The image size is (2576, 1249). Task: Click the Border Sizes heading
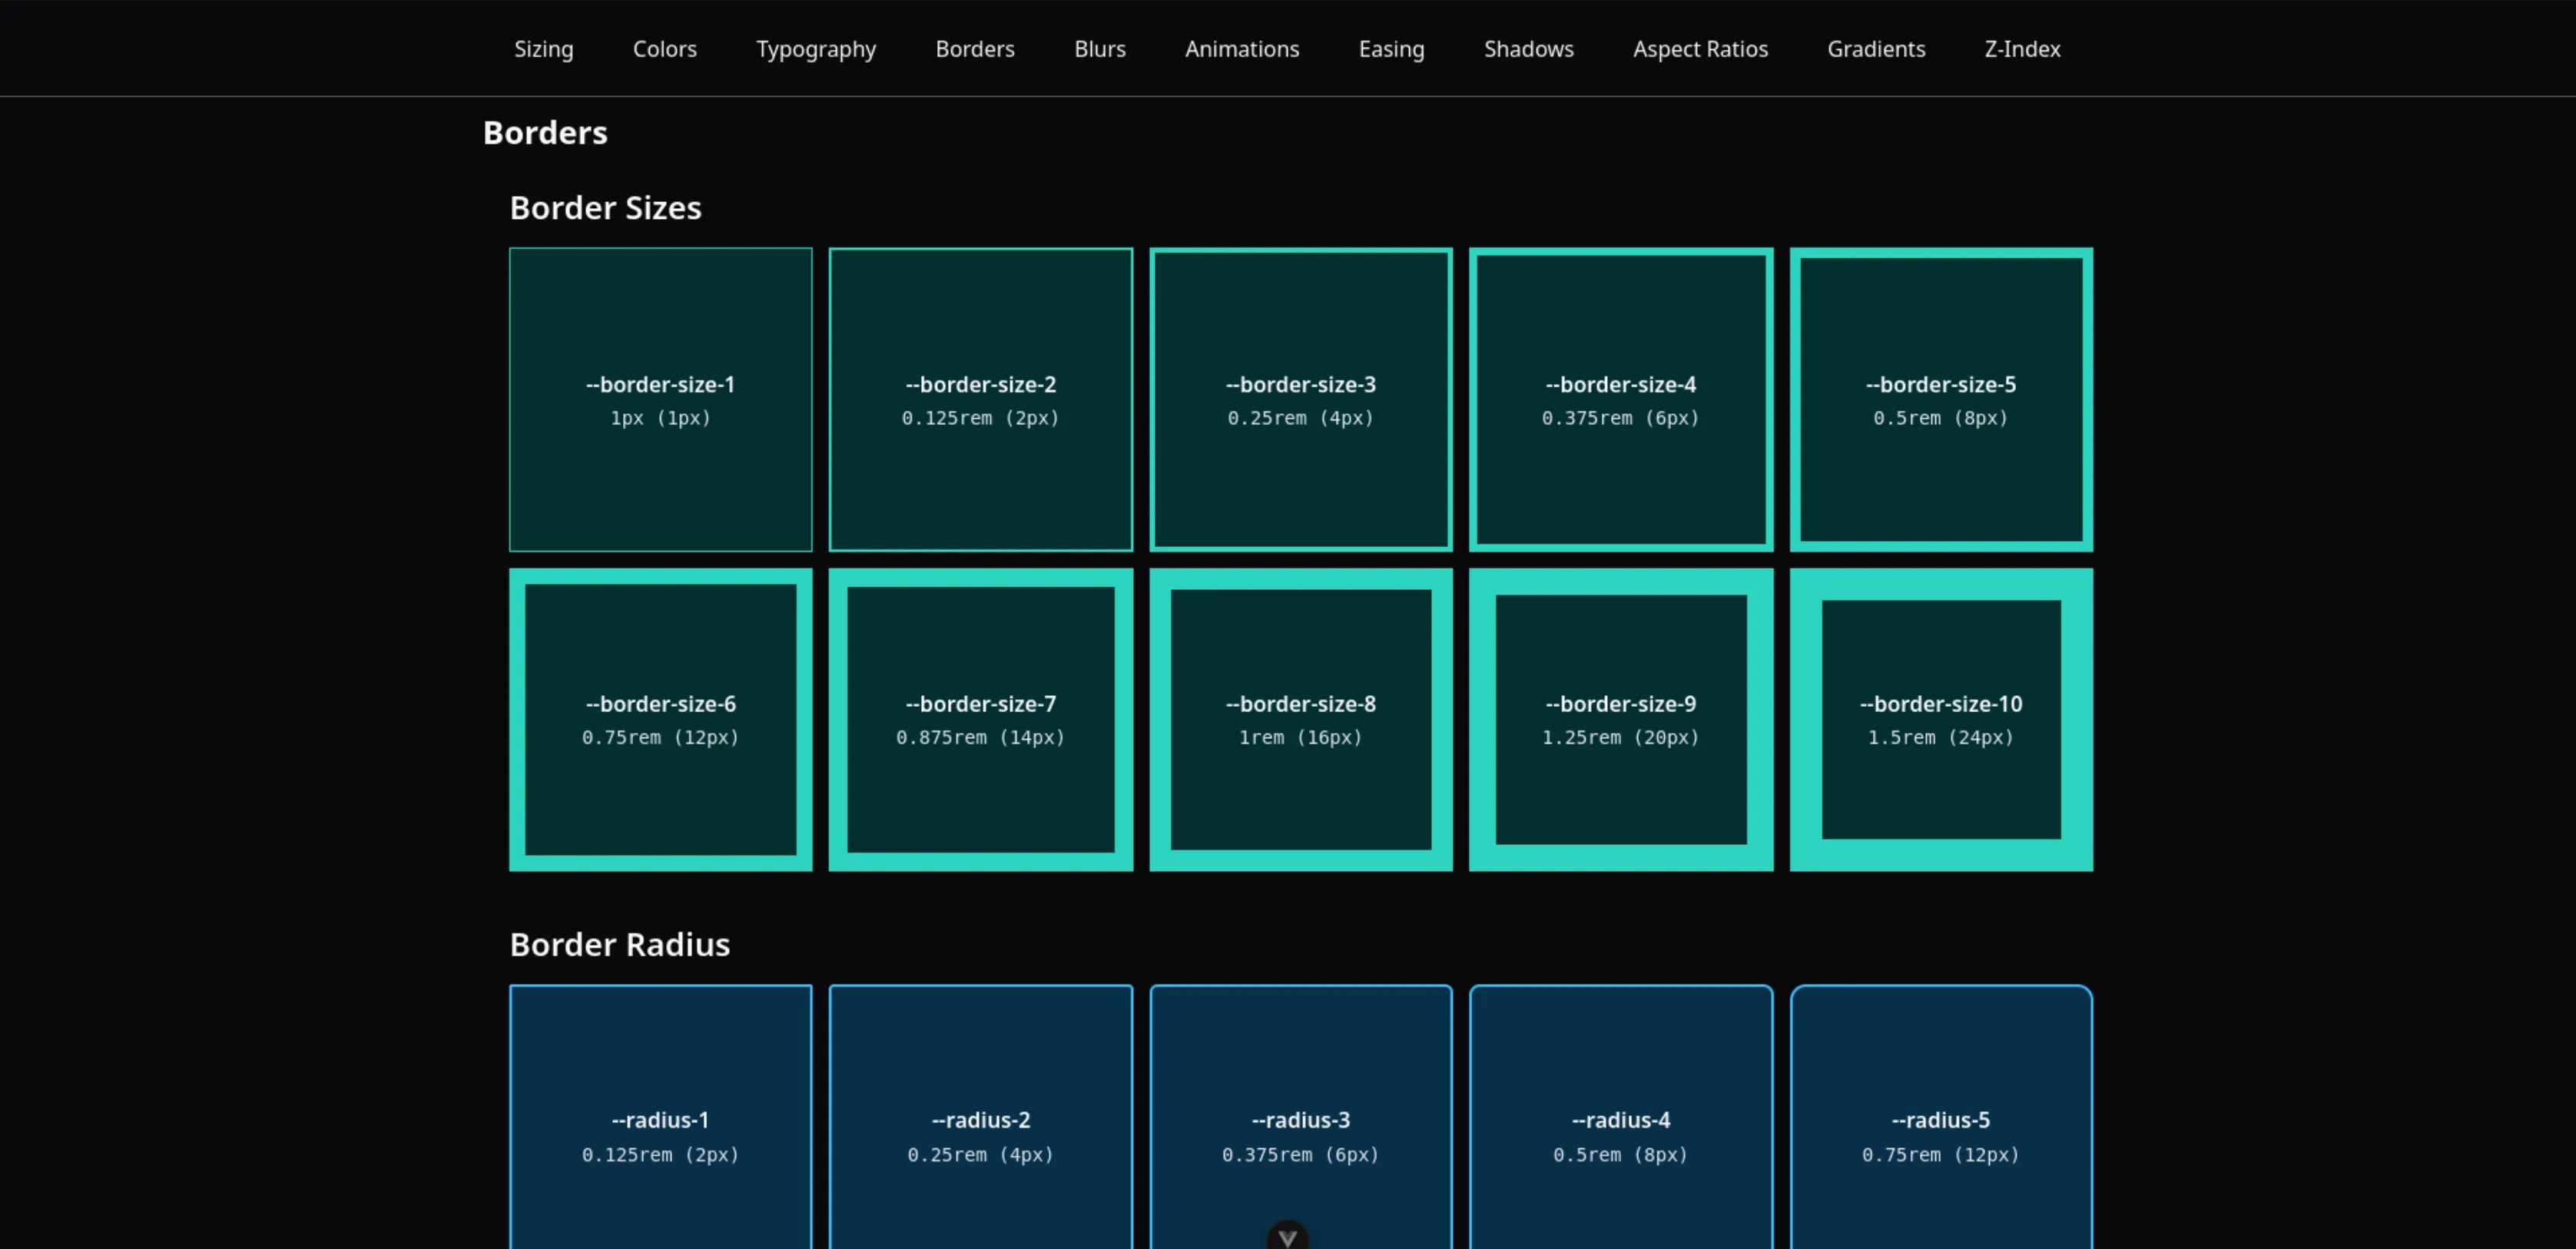[x=605, y=208]
